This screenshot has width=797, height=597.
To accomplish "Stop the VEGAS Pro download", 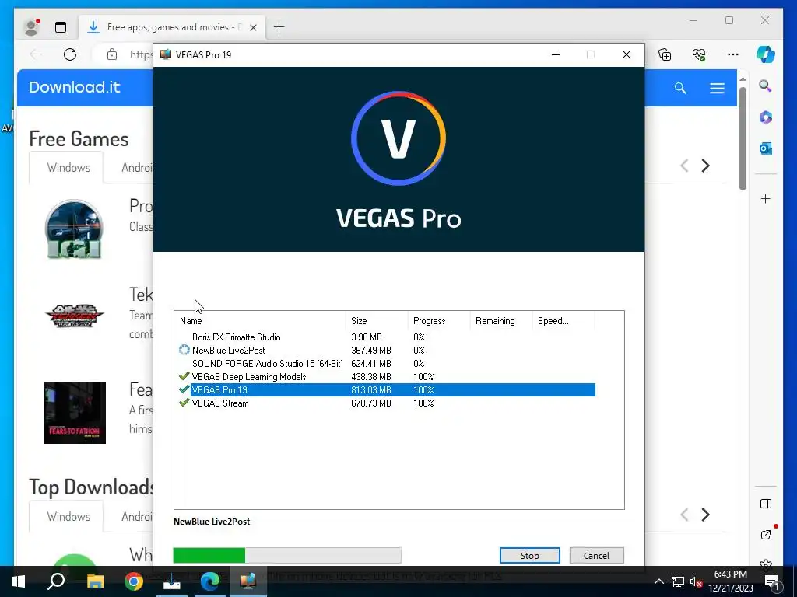I will [x=529, y=555].
